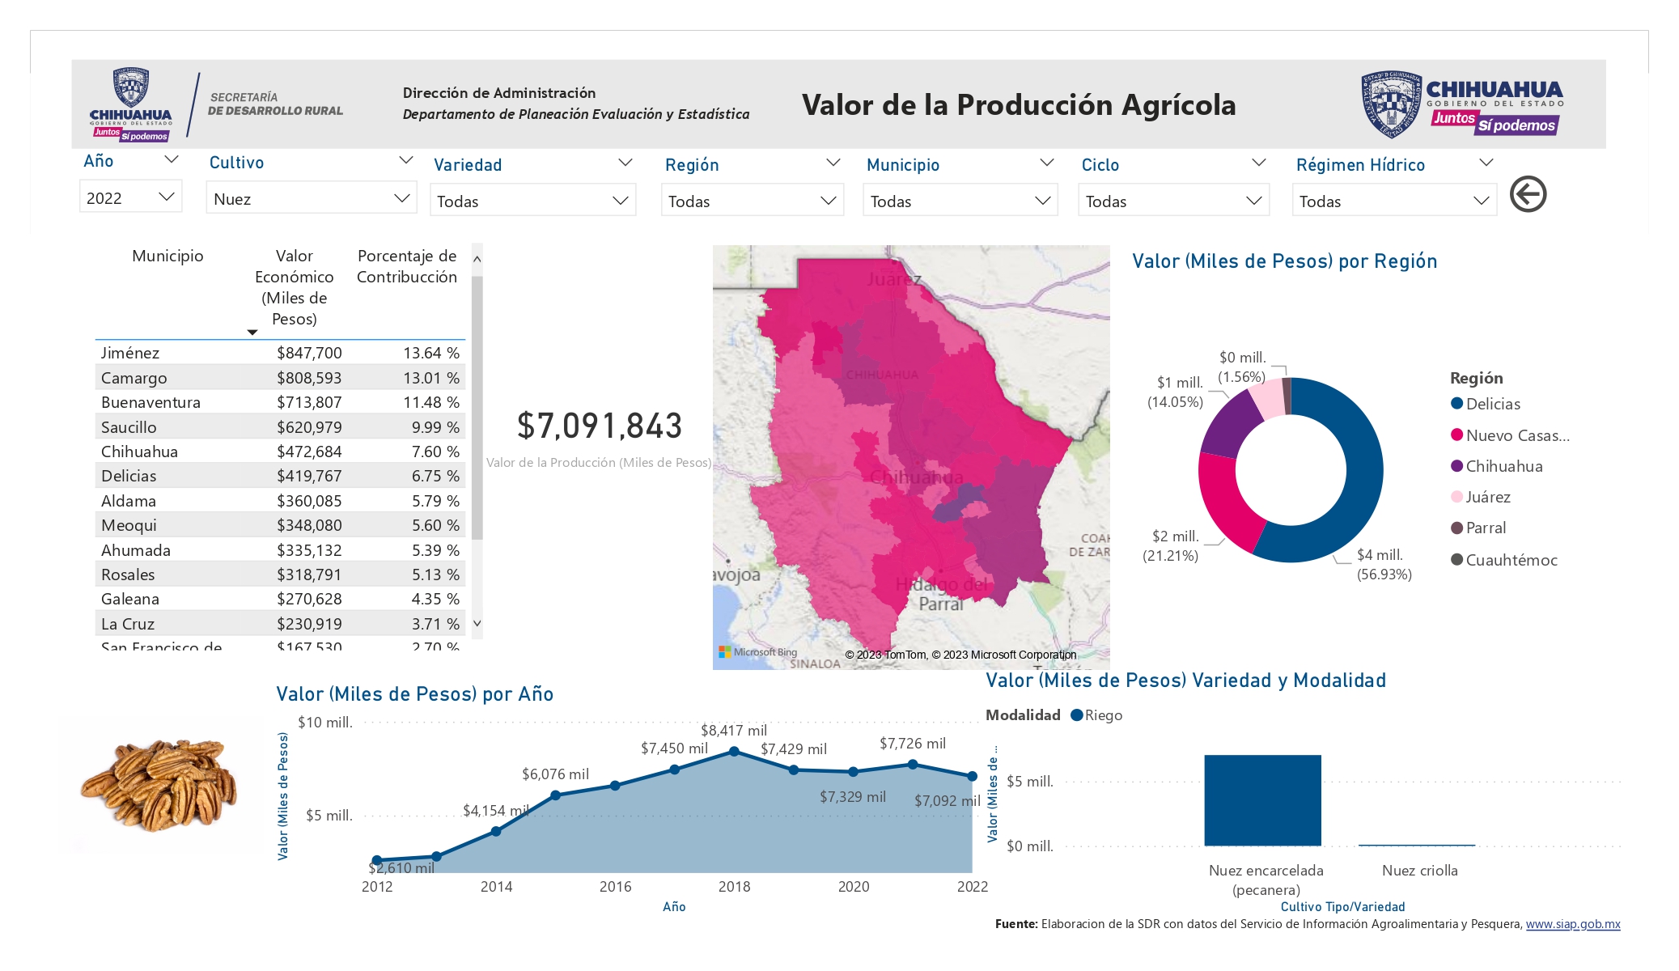Viewport: 1679px width, 971px height.
Task: Collapse the Municipio slicer header chevron
Action: point(1046,163)
